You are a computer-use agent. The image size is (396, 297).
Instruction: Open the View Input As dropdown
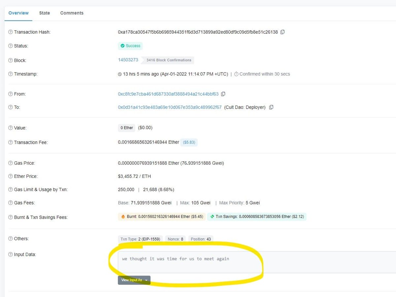point(134,280)
